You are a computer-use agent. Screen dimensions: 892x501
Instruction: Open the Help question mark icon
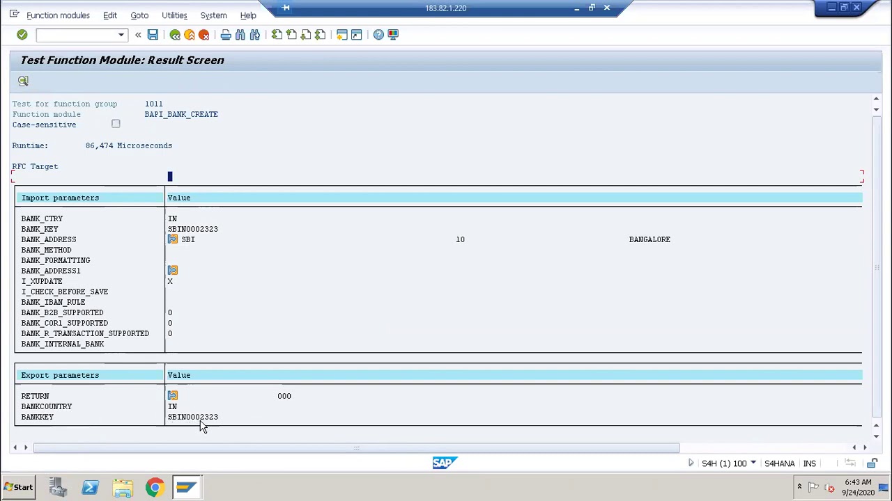tap(378, 35)
